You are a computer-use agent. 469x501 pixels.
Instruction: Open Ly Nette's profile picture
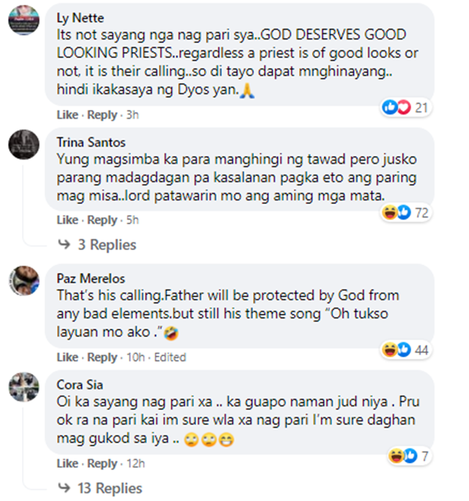24,20
